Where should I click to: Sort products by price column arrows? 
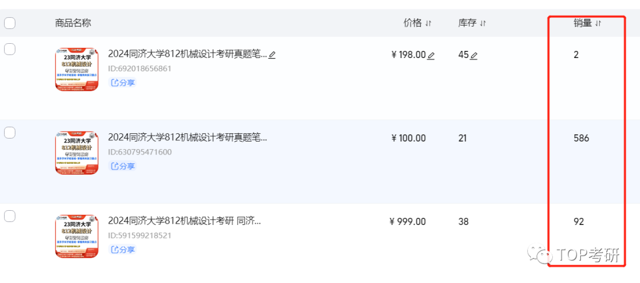428,24
